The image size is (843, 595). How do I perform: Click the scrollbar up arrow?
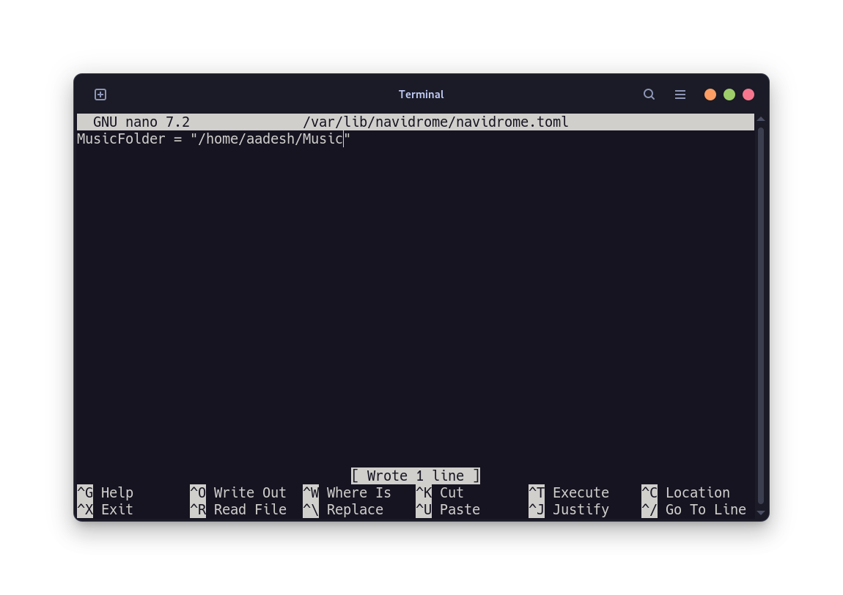(x=761, y=118)
